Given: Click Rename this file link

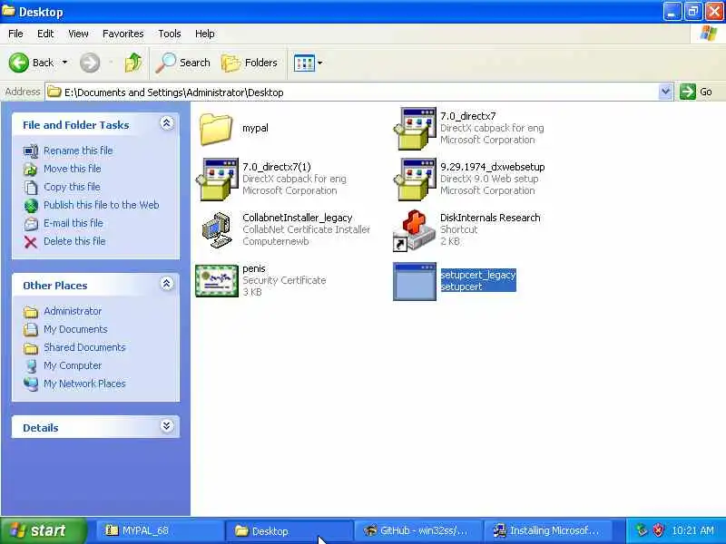Looking at the screenshot, I should (x=78, y=151).
